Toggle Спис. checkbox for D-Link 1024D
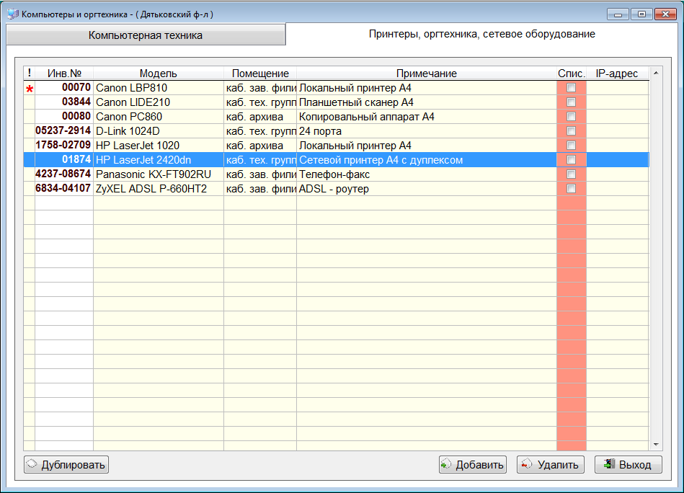The image size is (684, 493). (571, 131)
